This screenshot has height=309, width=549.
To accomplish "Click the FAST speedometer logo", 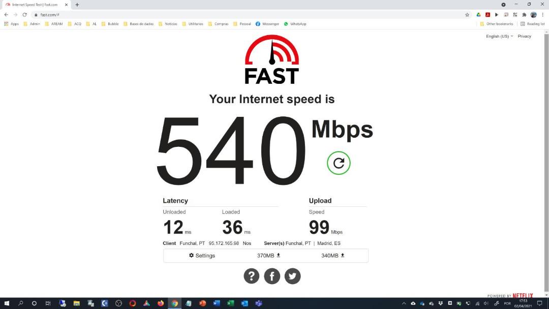I will pos(271,59).
